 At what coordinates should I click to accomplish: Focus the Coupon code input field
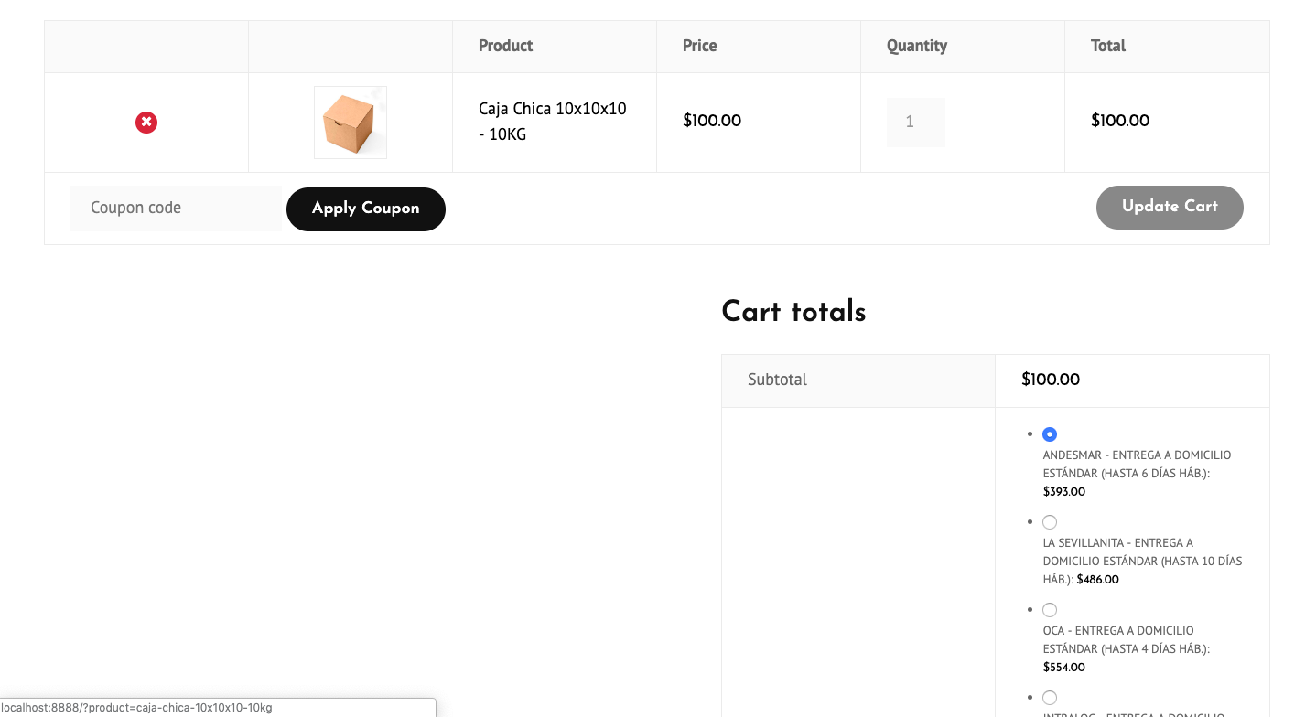pyautogui.click(x=176, y=209)
